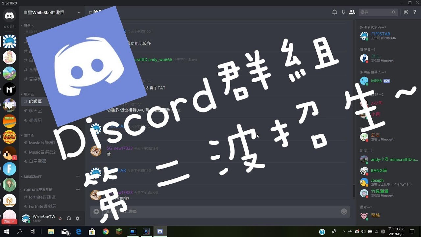
Task: Open the SHAKE comic-style server icon
Action: (9, 137)
